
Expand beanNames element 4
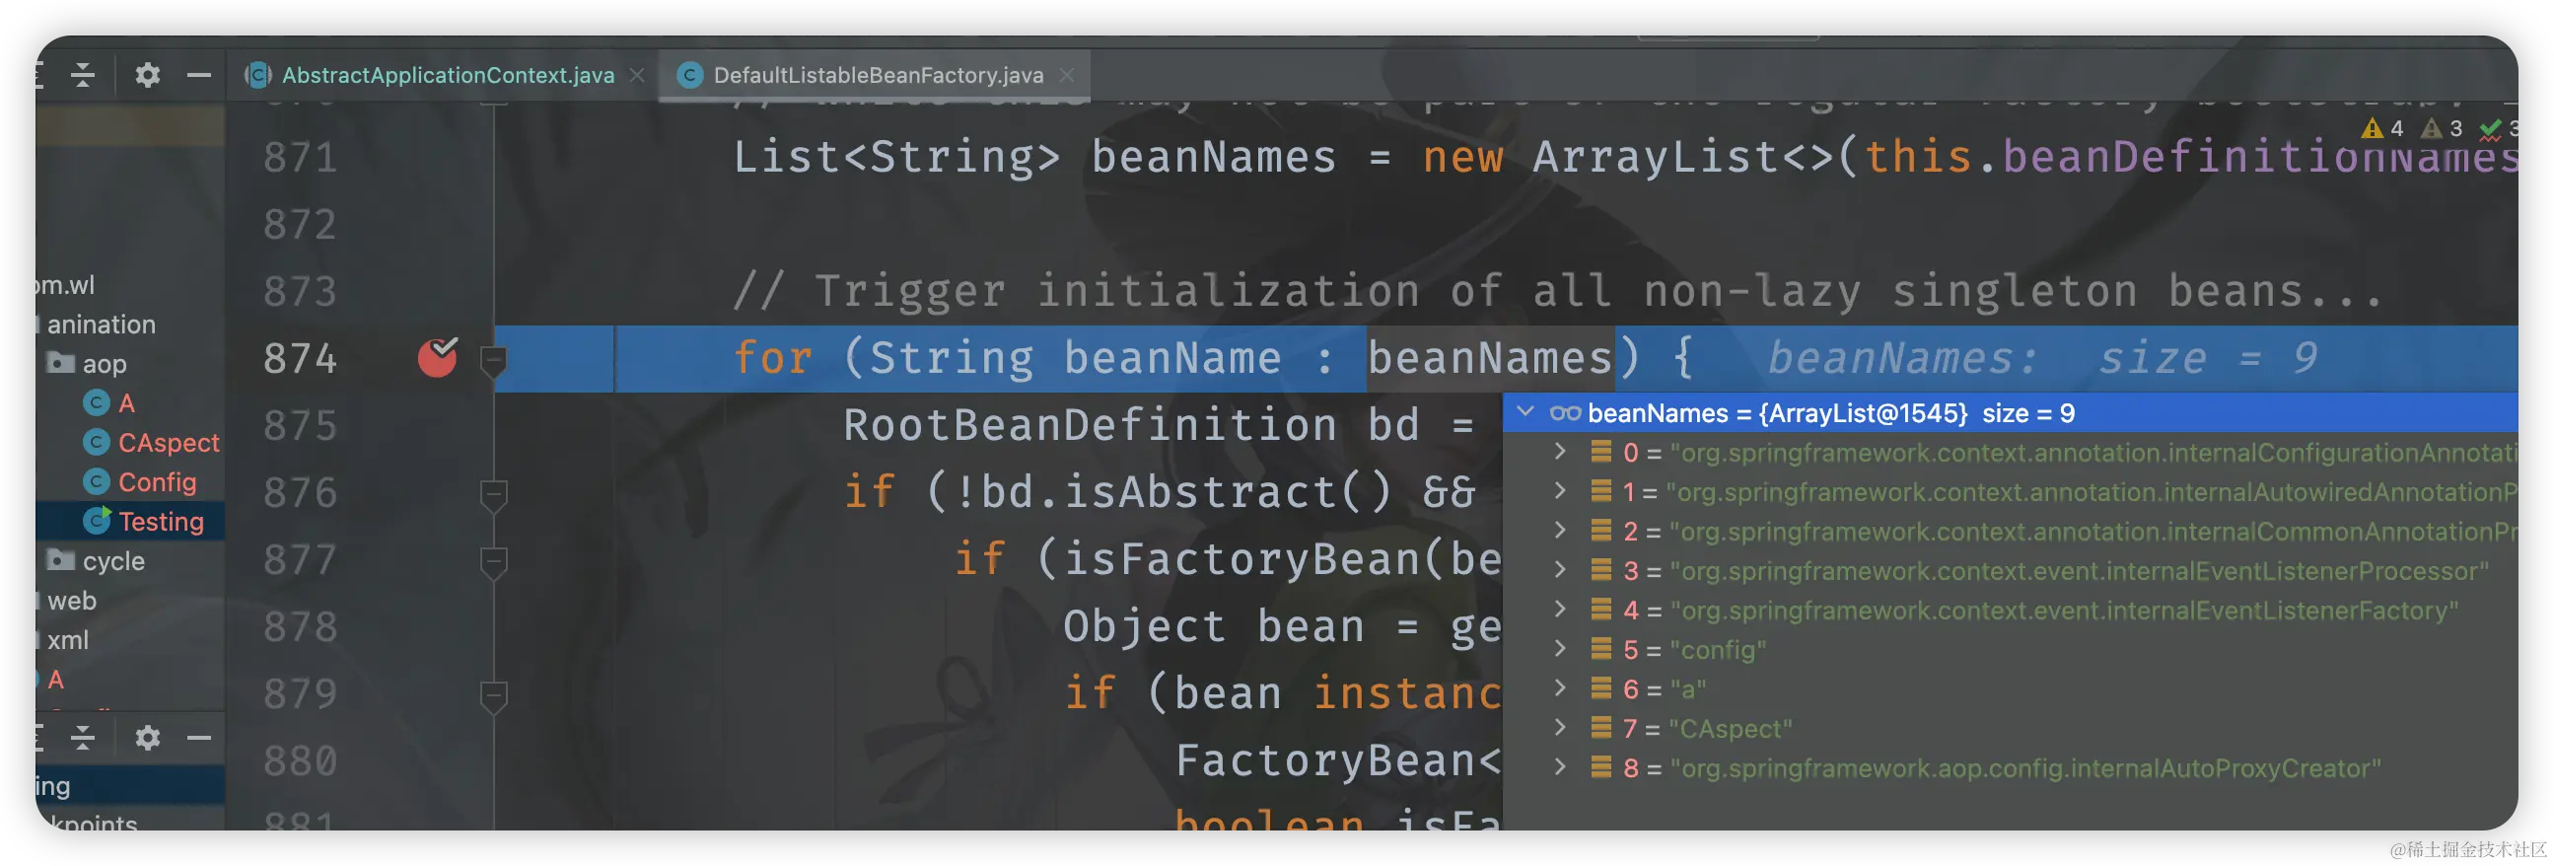click(1560, 610)
